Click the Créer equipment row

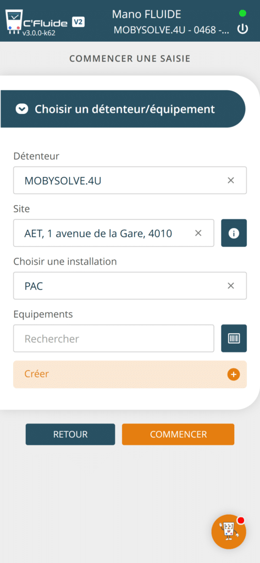tap(130, 374)
